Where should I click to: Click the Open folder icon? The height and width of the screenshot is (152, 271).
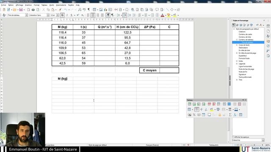coord(15,10)
